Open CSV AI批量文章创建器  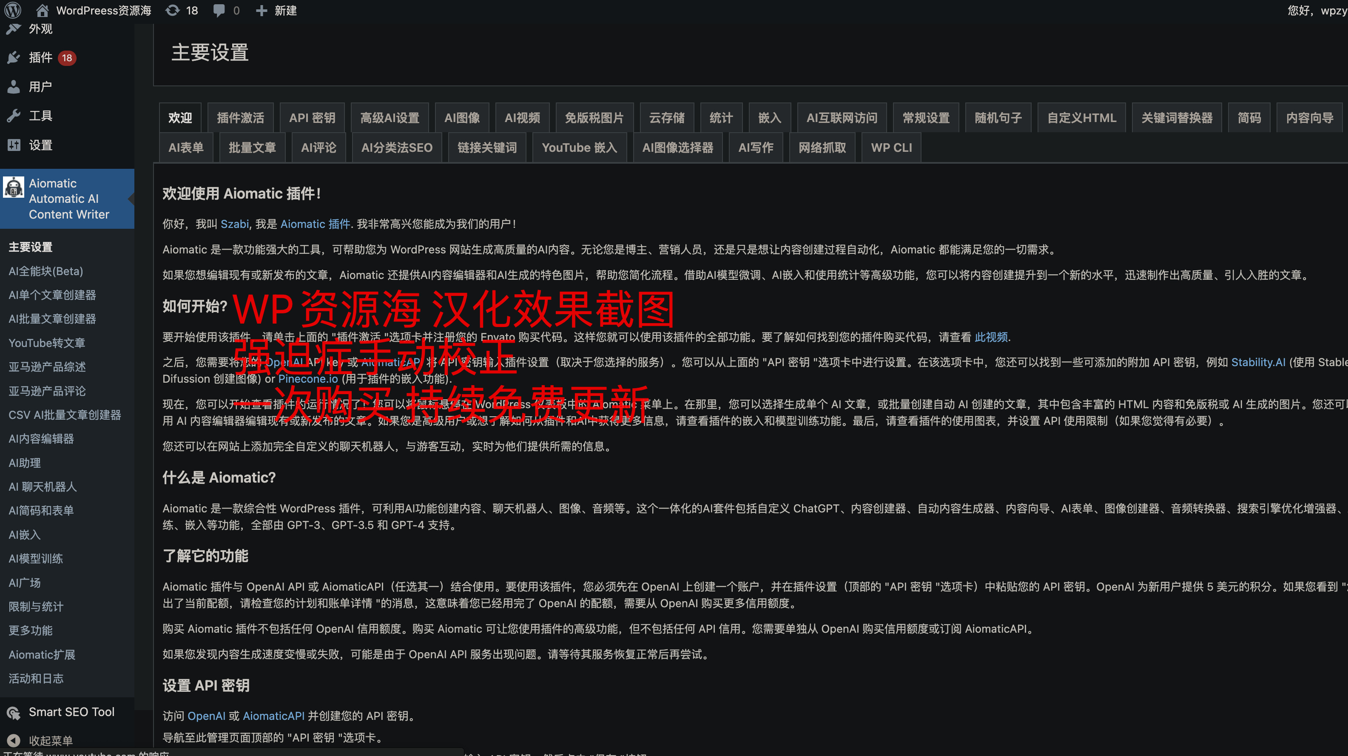point(65,415)
